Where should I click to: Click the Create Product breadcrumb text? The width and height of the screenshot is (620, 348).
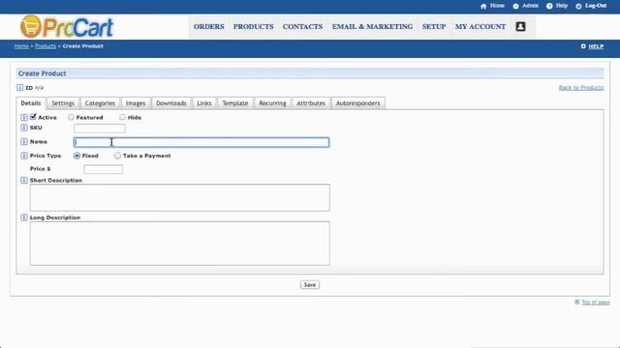click(82, 46)
